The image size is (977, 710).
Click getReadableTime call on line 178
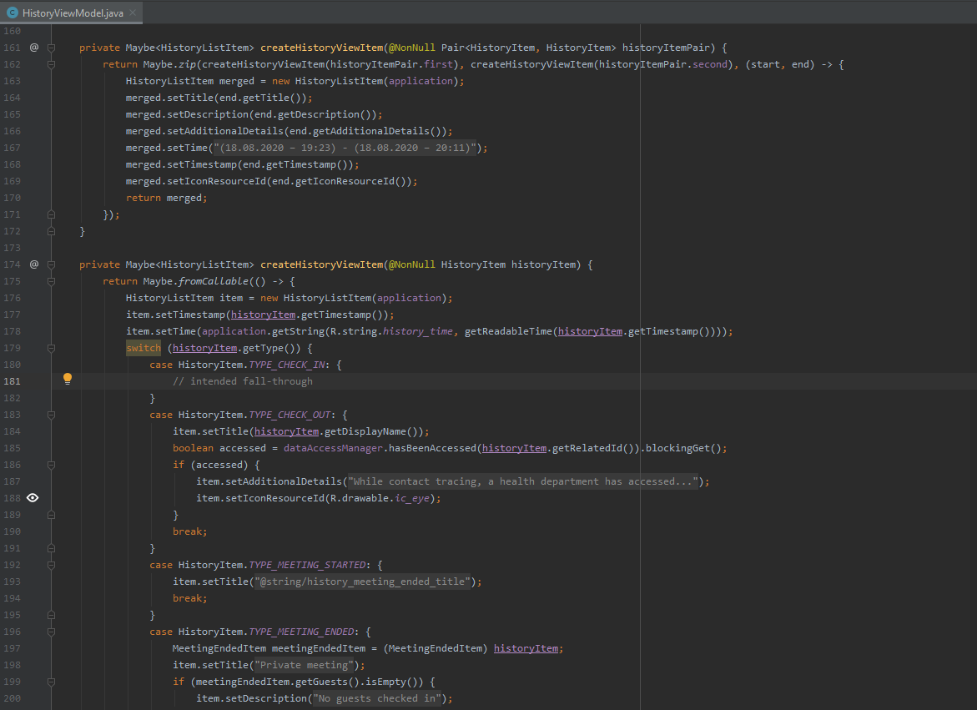click(x=508, y=331)
